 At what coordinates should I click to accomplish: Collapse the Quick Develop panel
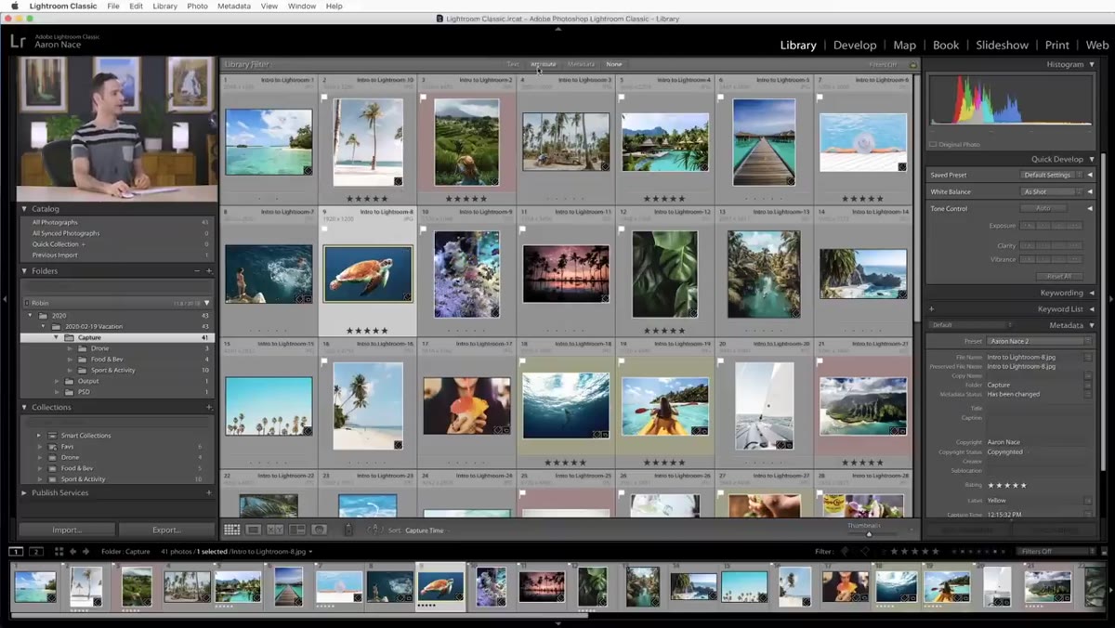coord(1092,159)
